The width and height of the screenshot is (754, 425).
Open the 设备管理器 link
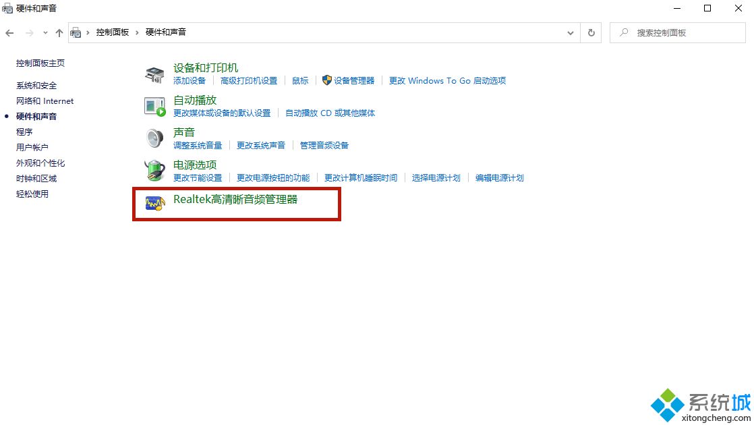pos(353,81)
